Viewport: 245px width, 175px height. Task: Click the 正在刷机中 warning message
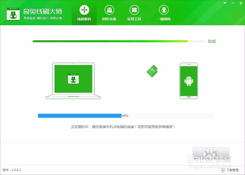pyautogui.click(x=123, y=127)
